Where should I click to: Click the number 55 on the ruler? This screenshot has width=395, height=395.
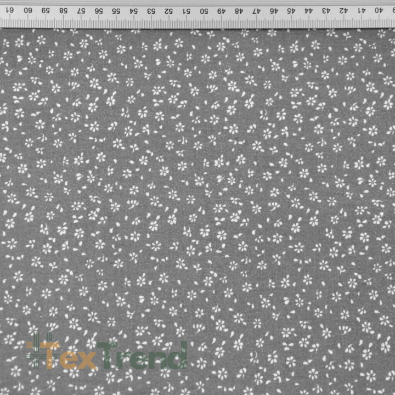(116, 10)
